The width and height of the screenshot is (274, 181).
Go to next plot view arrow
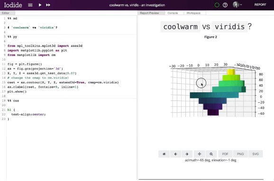[x=187, y=154]
